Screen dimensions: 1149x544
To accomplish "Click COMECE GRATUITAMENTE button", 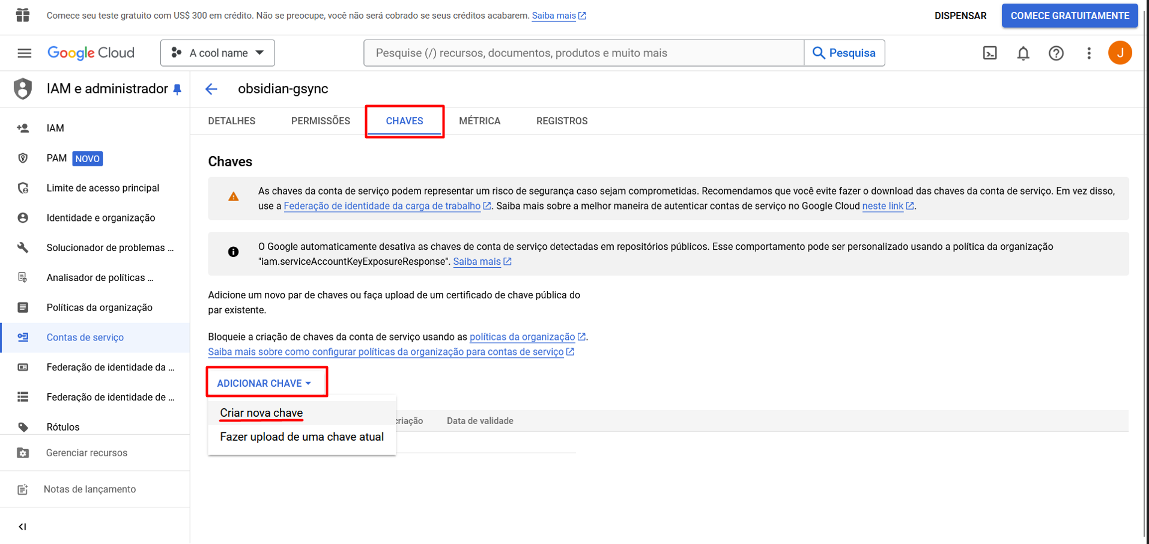I will [1070, 16].
